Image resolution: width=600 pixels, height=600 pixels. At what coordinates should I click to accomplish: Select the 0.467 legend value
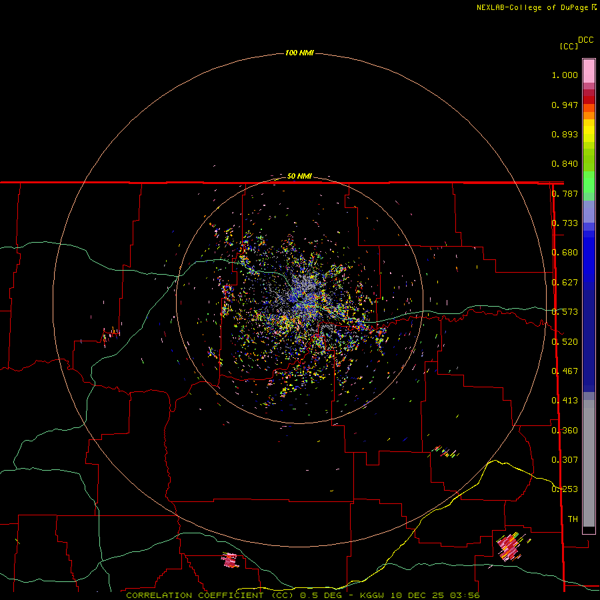pyautogui.click(x=565, y=371)
